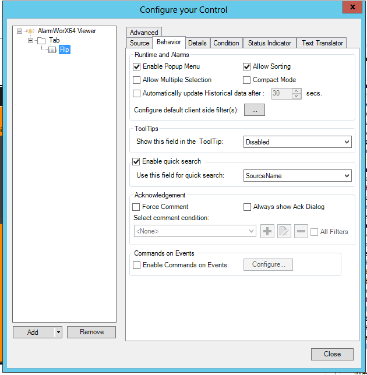Open the ToolTip field dropdown
The width and height of the screenshot is (367, 375).
click(x=347, y=142)
